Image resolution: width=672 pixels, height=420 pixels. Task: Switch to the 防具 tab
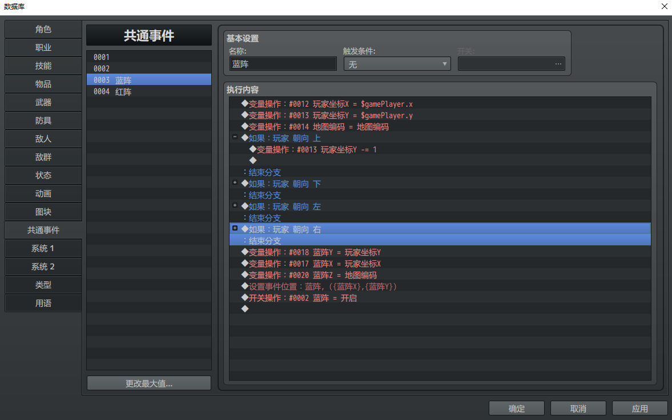click(43, 120)
